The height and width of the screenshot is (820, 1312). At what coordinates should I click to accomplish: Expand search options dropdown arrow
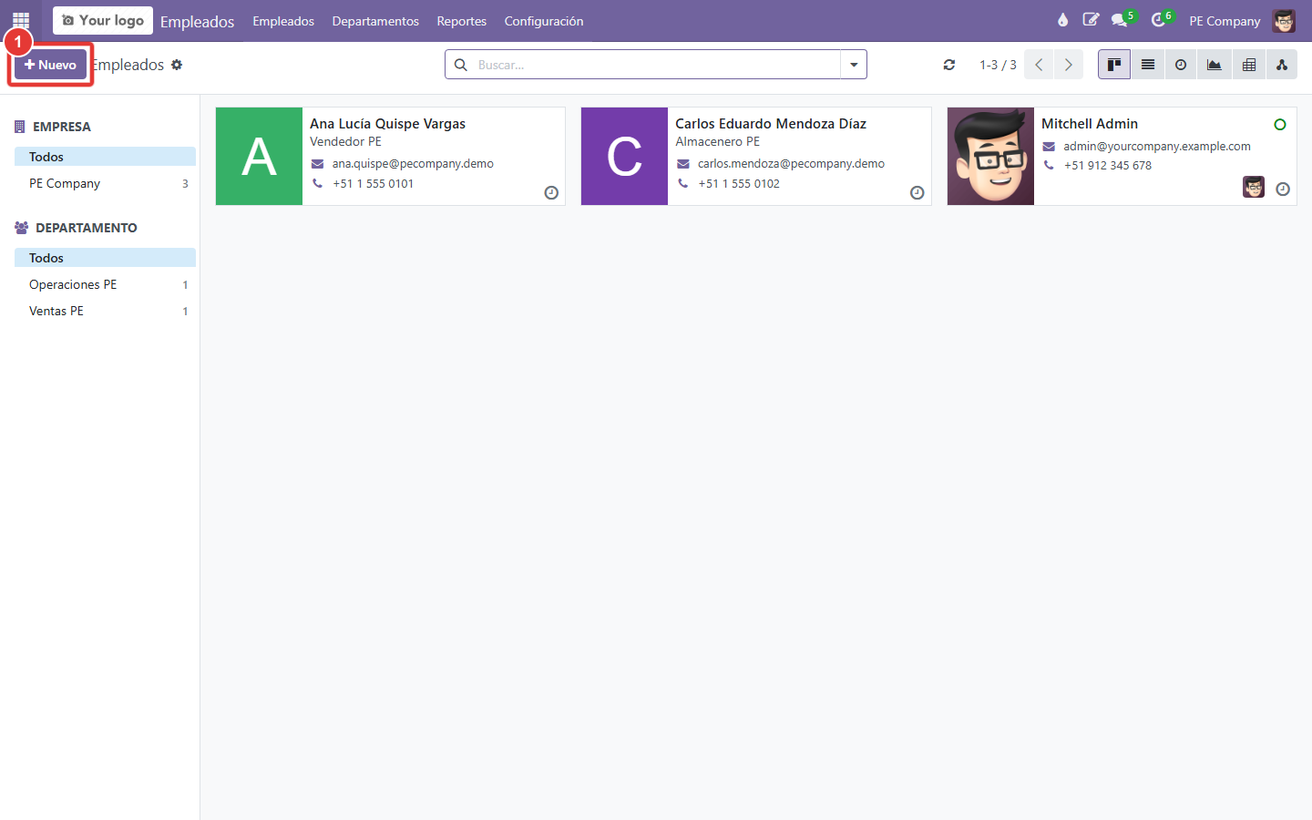(854, 65)
